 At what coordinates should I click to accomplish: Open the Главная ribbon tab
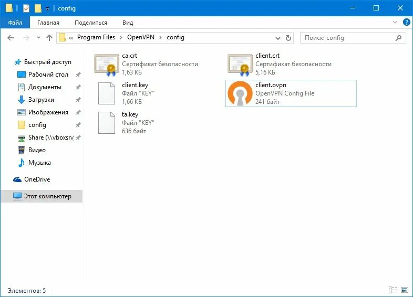coord(48,23)
